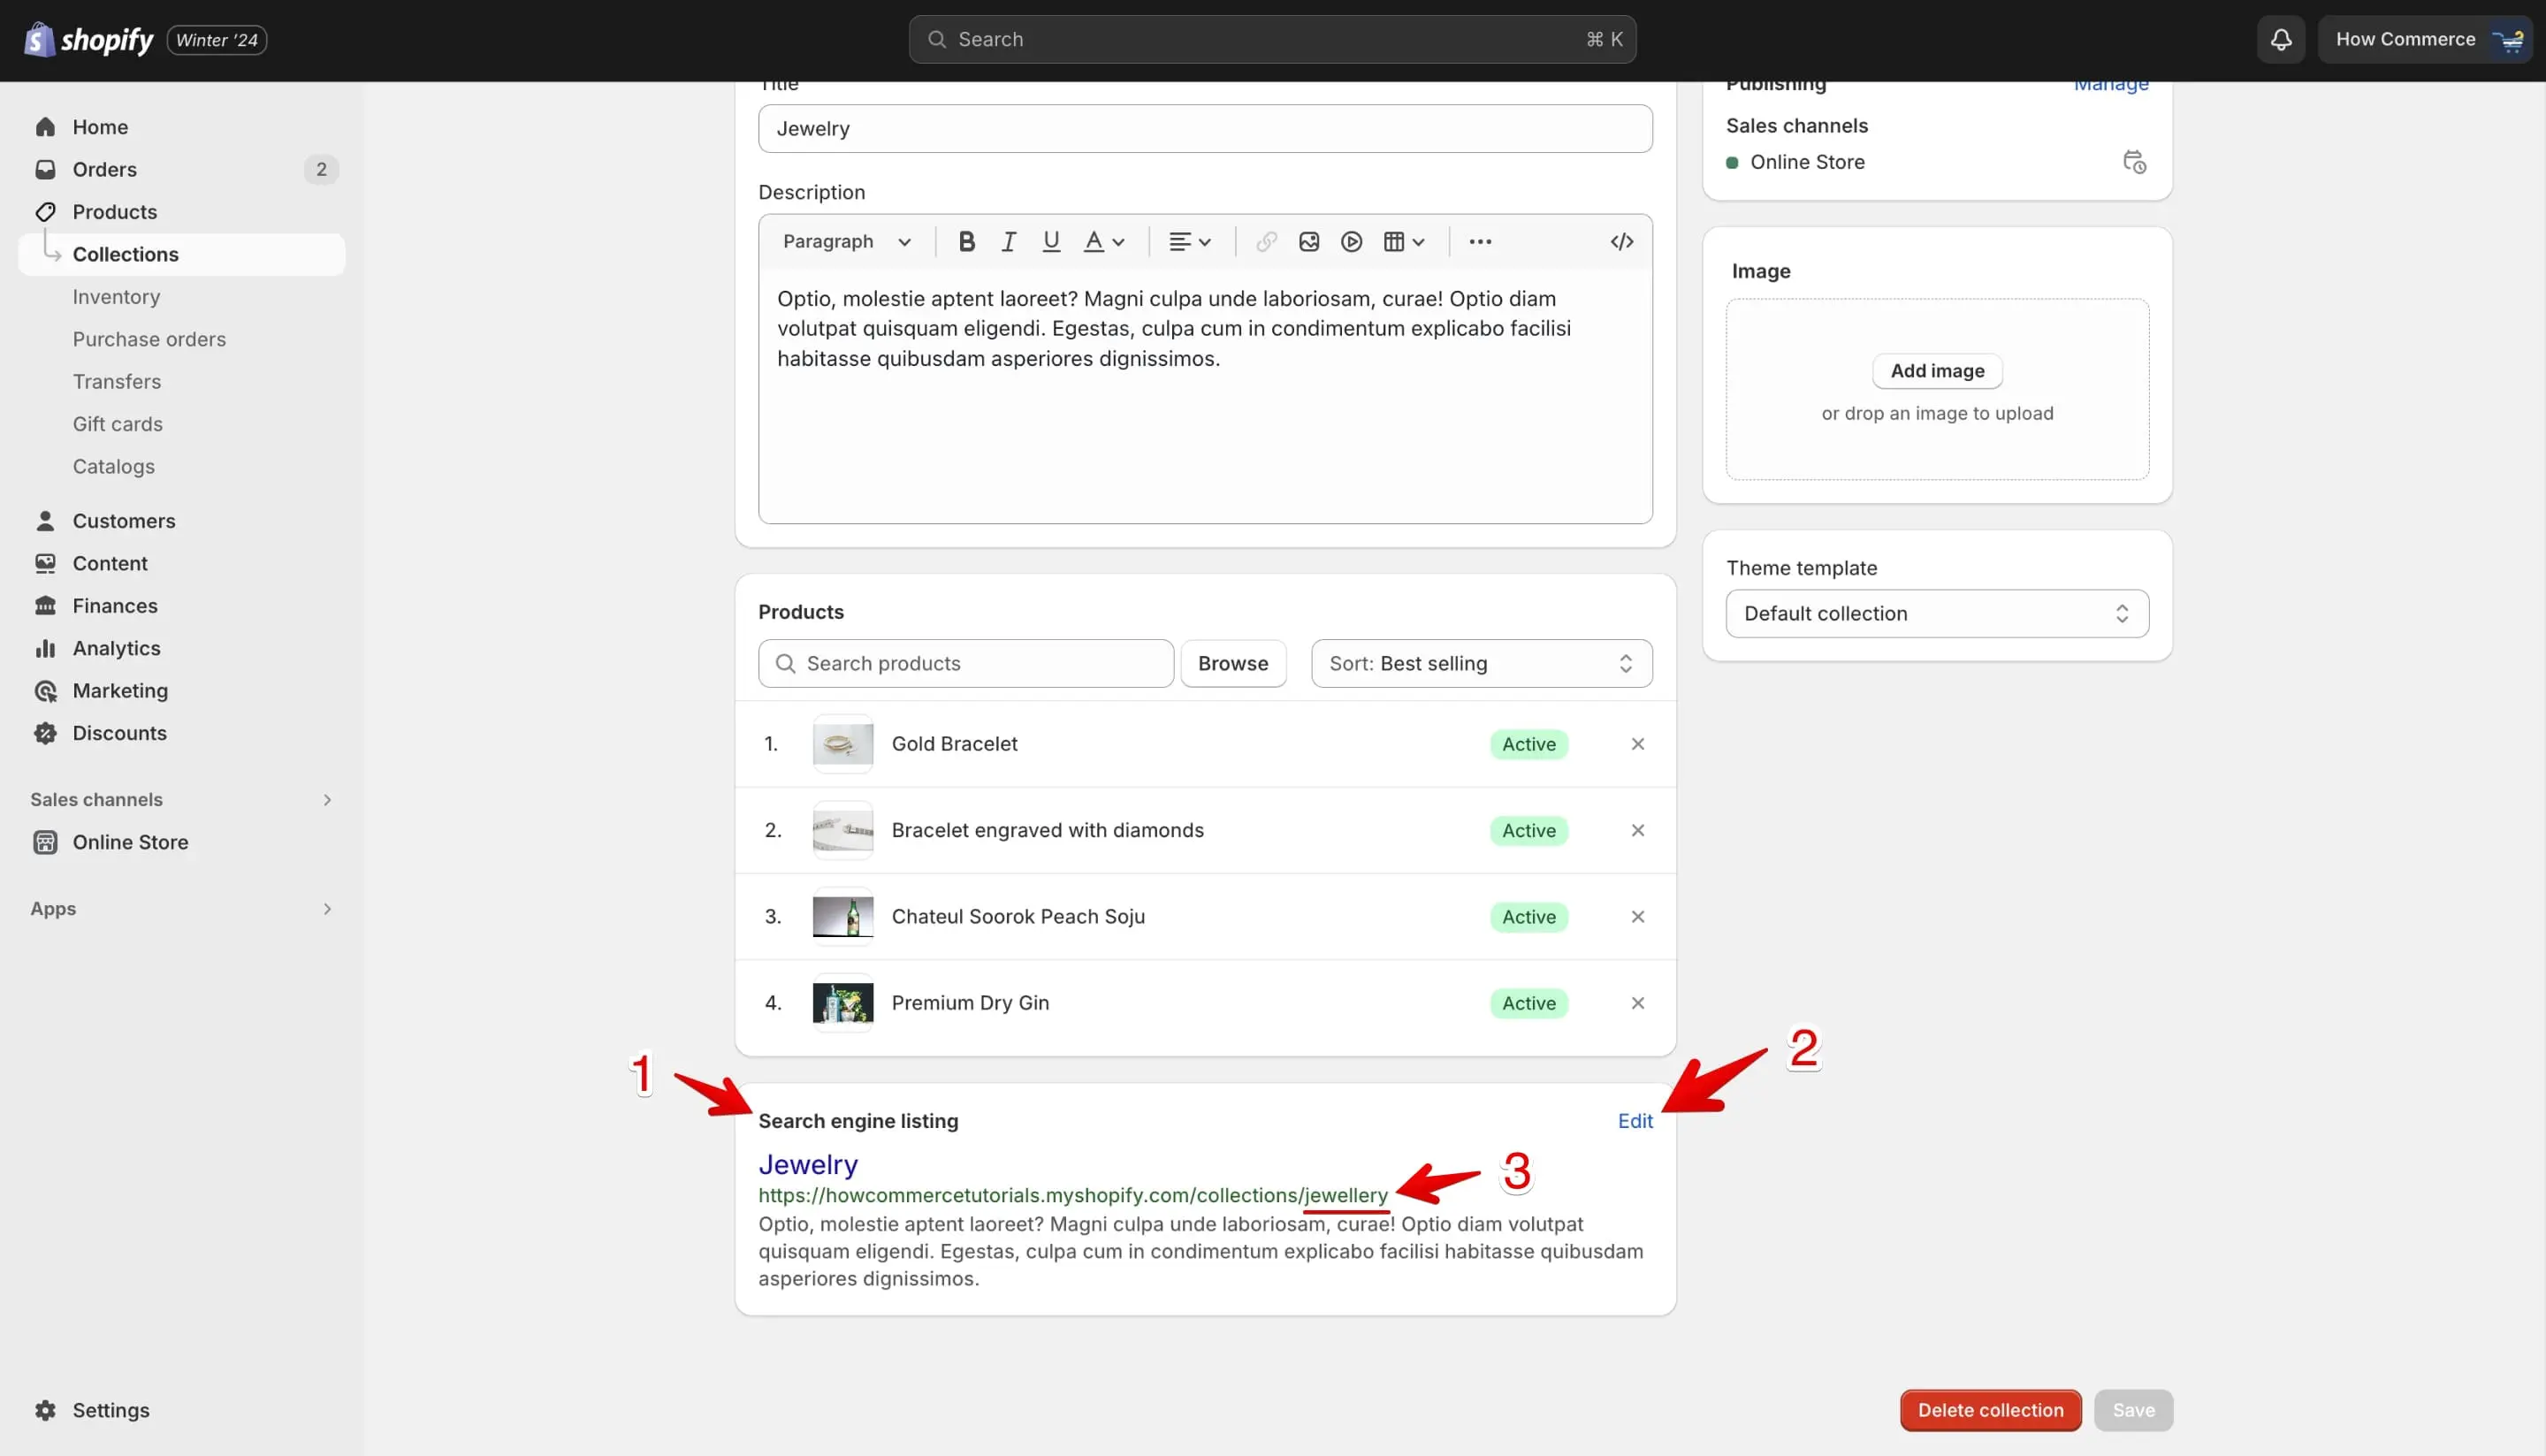Expand the Sales channels section

pyautogui.click(x=326, y=799)
